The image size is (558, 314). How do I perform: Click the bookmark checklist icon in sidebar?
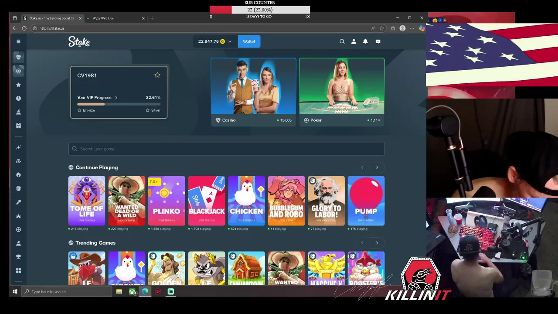[x=18, y=126]
